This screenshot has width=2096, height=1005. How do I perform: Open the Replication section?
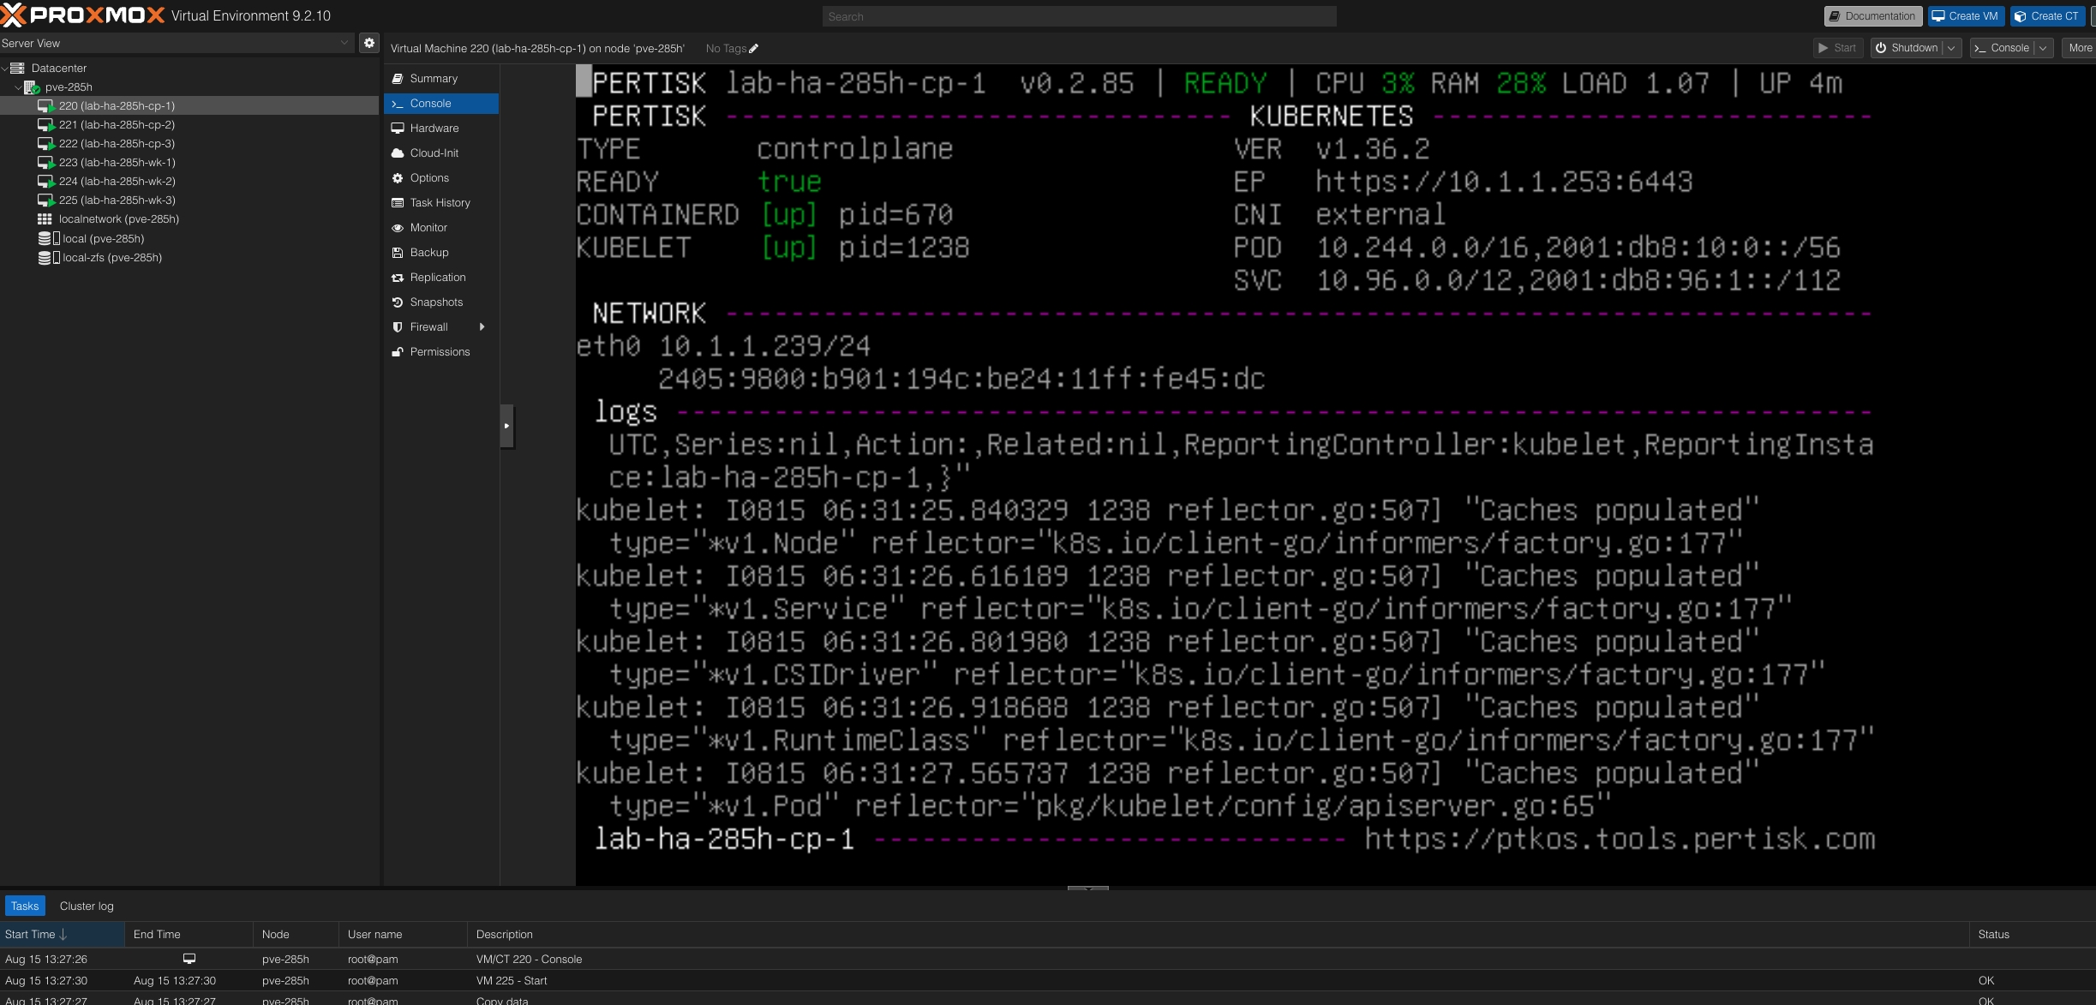point(441,278)
